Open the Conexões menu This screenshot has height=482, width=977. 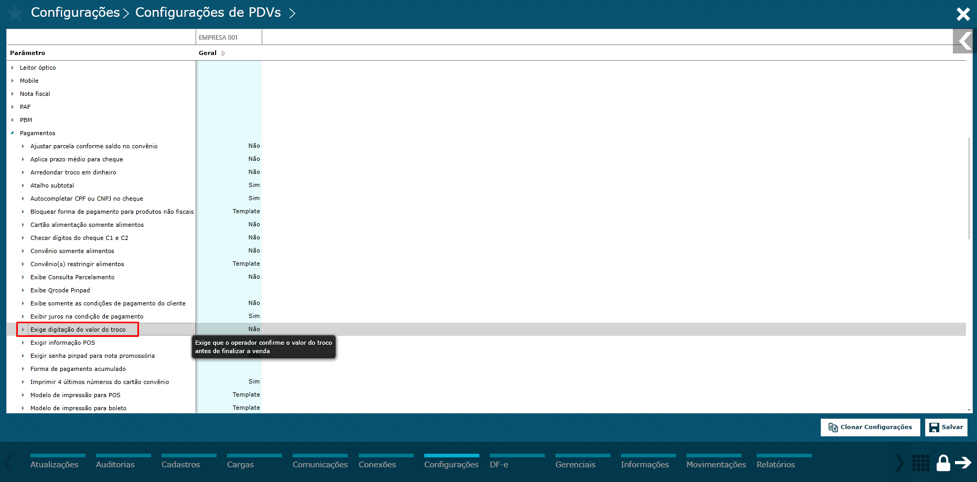pos(378,464)
